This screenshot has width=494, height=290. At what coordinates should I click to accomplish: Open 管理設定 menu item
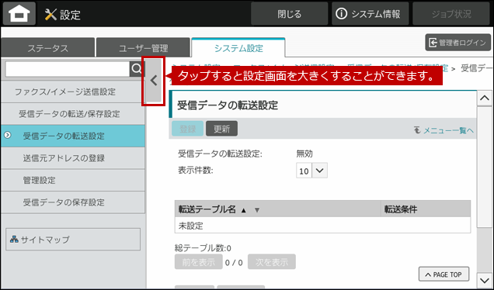(73, 180)
